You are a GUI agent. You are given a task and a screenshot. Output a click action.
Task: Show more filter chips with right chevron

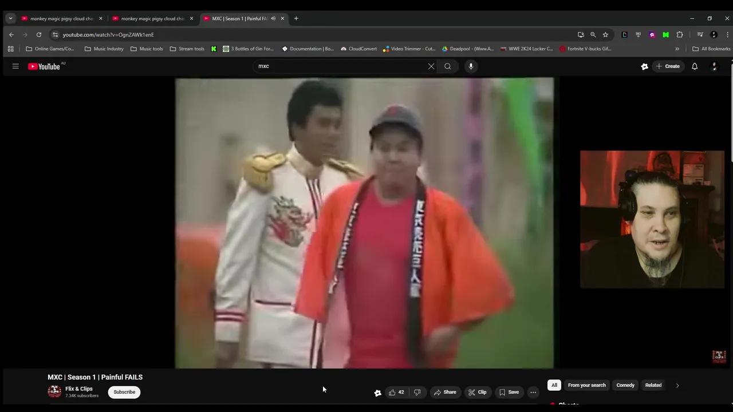(677, 385)
